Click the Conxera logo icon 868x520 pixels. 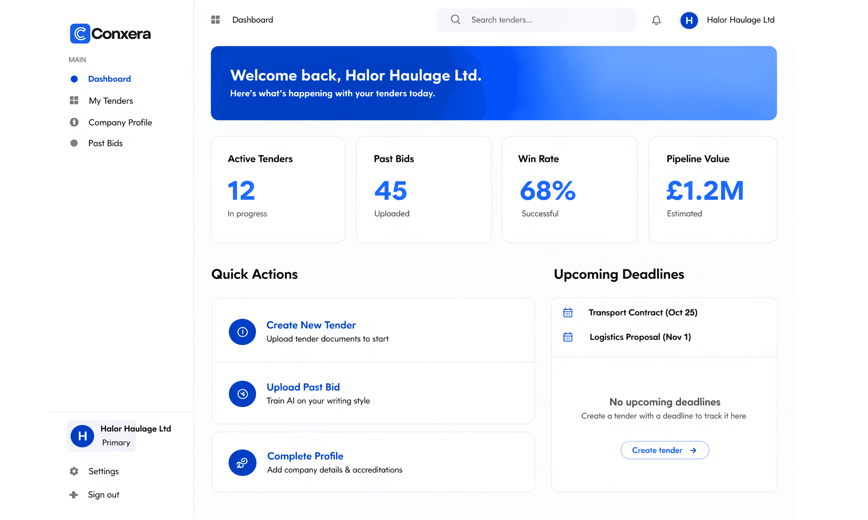tap(80, 33)
